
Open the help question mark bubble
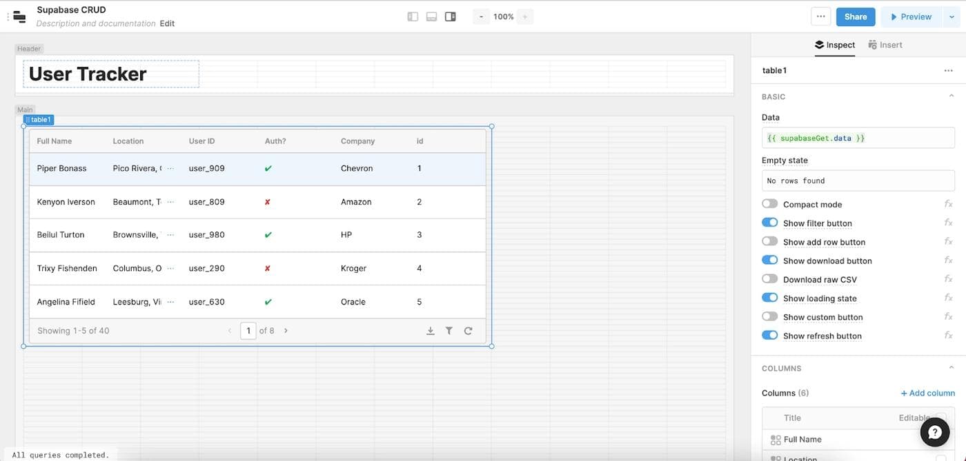click(934, 432)
